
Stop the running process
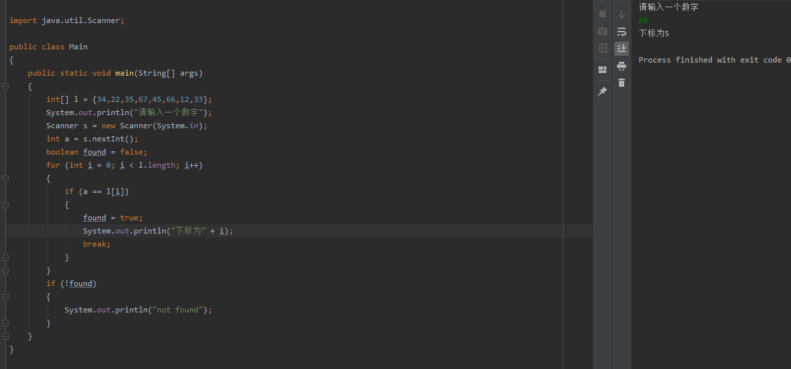602,14
